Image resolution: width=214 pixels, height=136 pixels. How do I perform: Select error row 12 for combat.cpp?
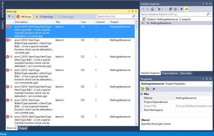tap(70, 91)
